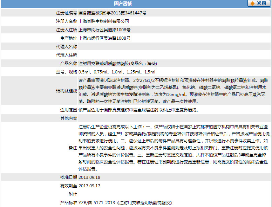Select the 产品名称 label
This screenshot has width=272, height=207.
click(x=68, y=64)
